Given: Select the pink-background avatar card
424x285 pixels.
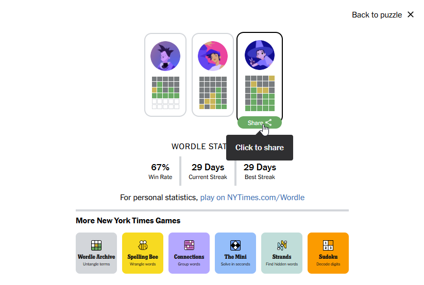Looking at the screenshot, I should [213, 75].
